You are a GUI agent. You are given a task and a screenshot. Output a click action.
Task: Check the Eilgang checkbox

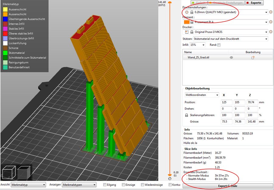pyautogui.click(x=105, y=185)
